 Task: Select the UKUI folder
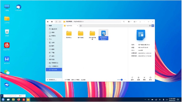tap(92, 35)
